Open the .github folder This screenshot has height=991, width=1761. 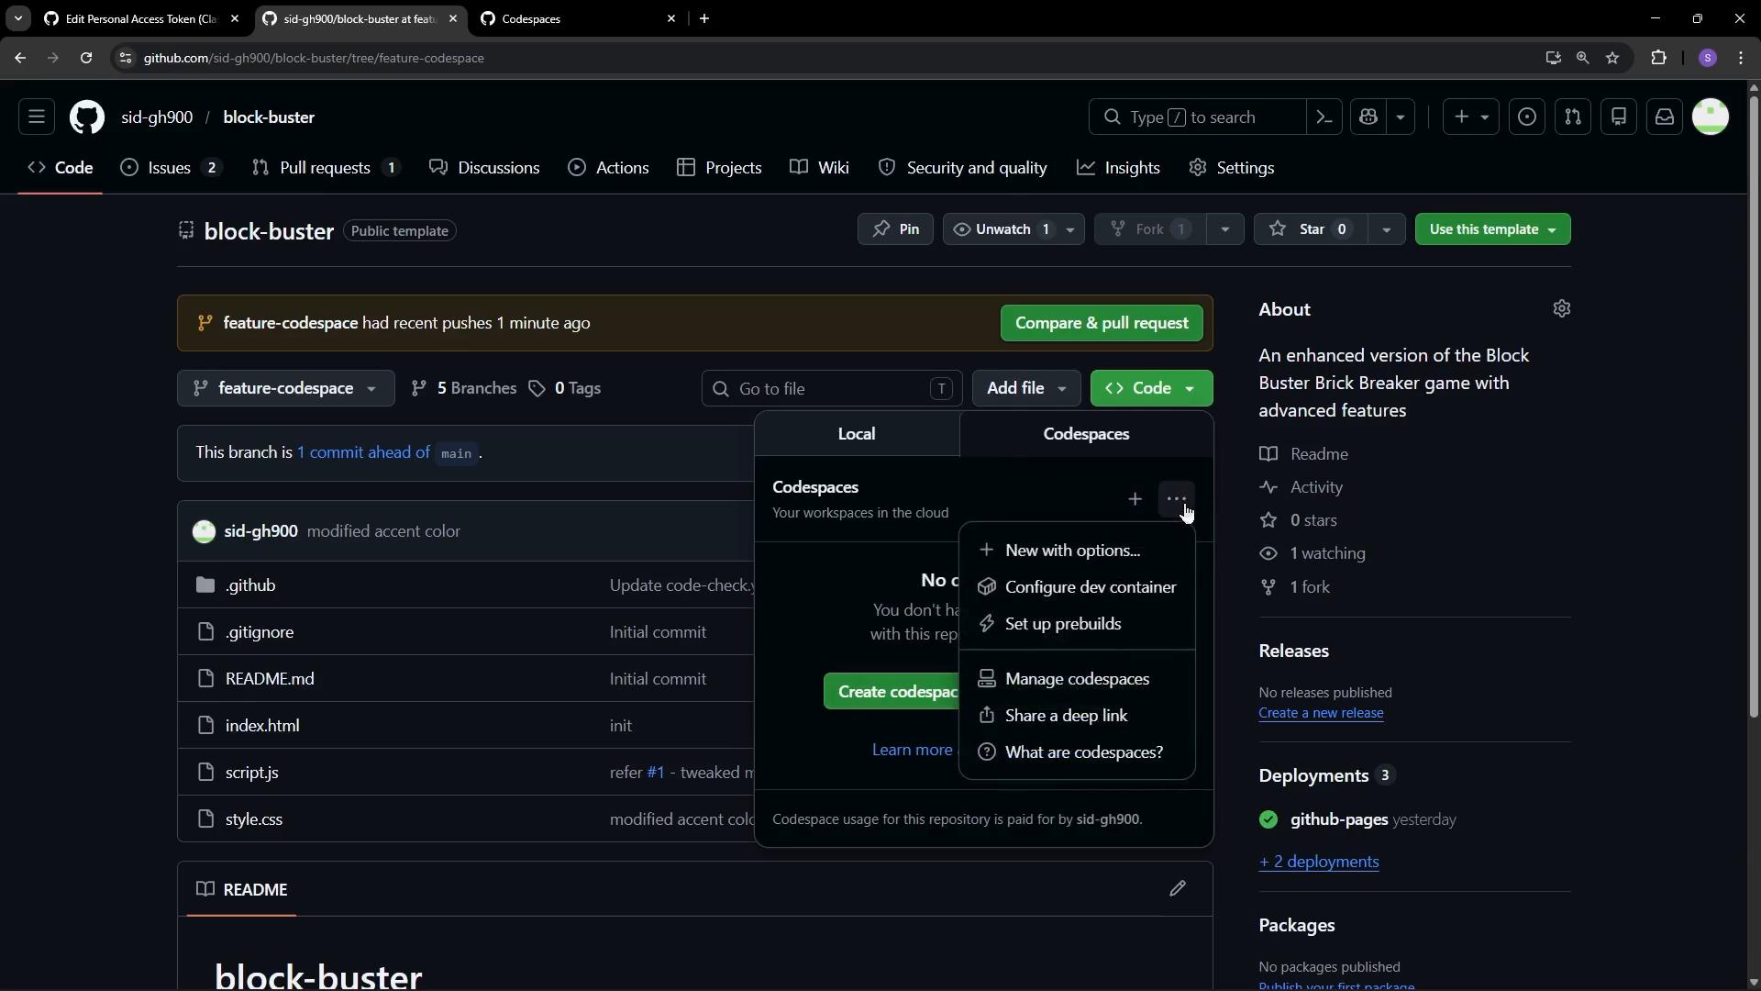click(x=250, y=585)
